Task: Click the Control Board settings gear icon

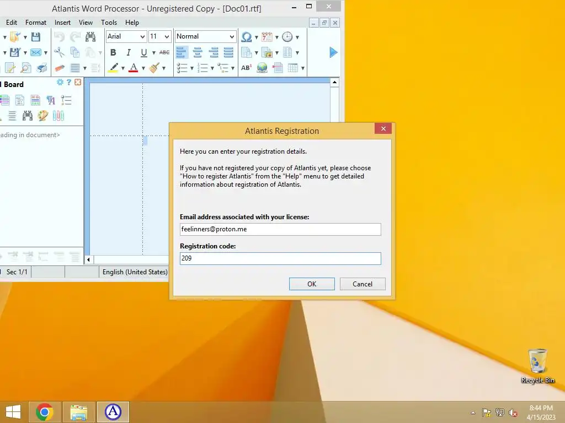Action: (60, 83)
